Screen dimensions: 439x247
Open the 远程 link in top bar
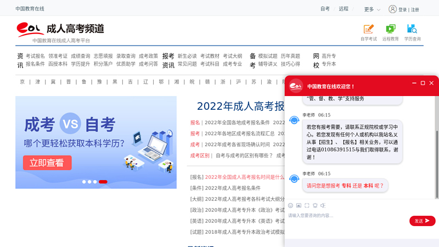click(x=344, y=9)
